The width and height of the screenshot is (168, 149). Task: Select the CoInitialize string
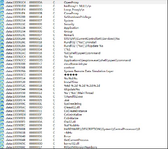(x=71, y=118)
